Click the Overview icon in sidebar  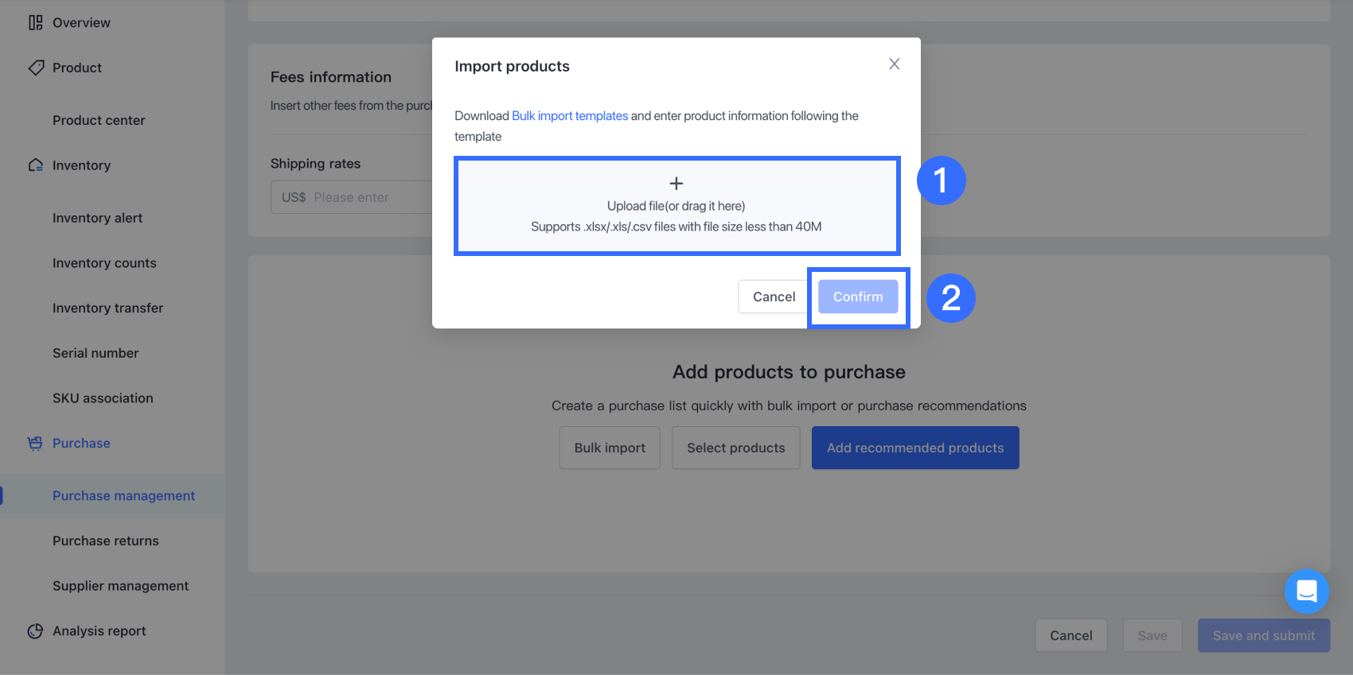36,23
